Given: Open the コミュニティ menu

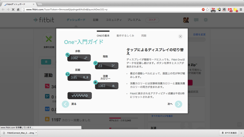Looking at the screenshot, I should (x=114, y=20).
